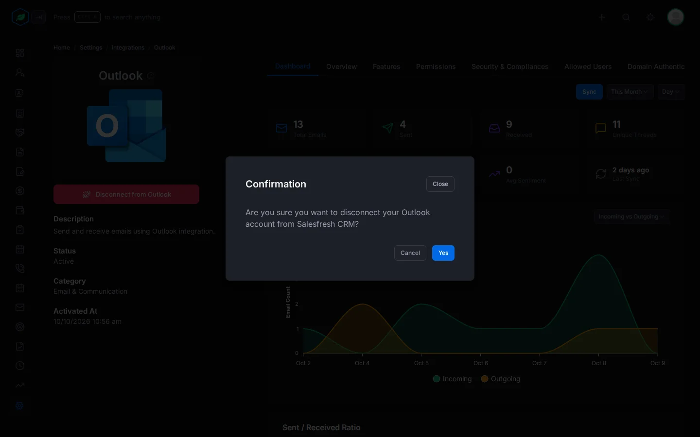Open the dashboard grid icon in sidebar

click(20, 53)
